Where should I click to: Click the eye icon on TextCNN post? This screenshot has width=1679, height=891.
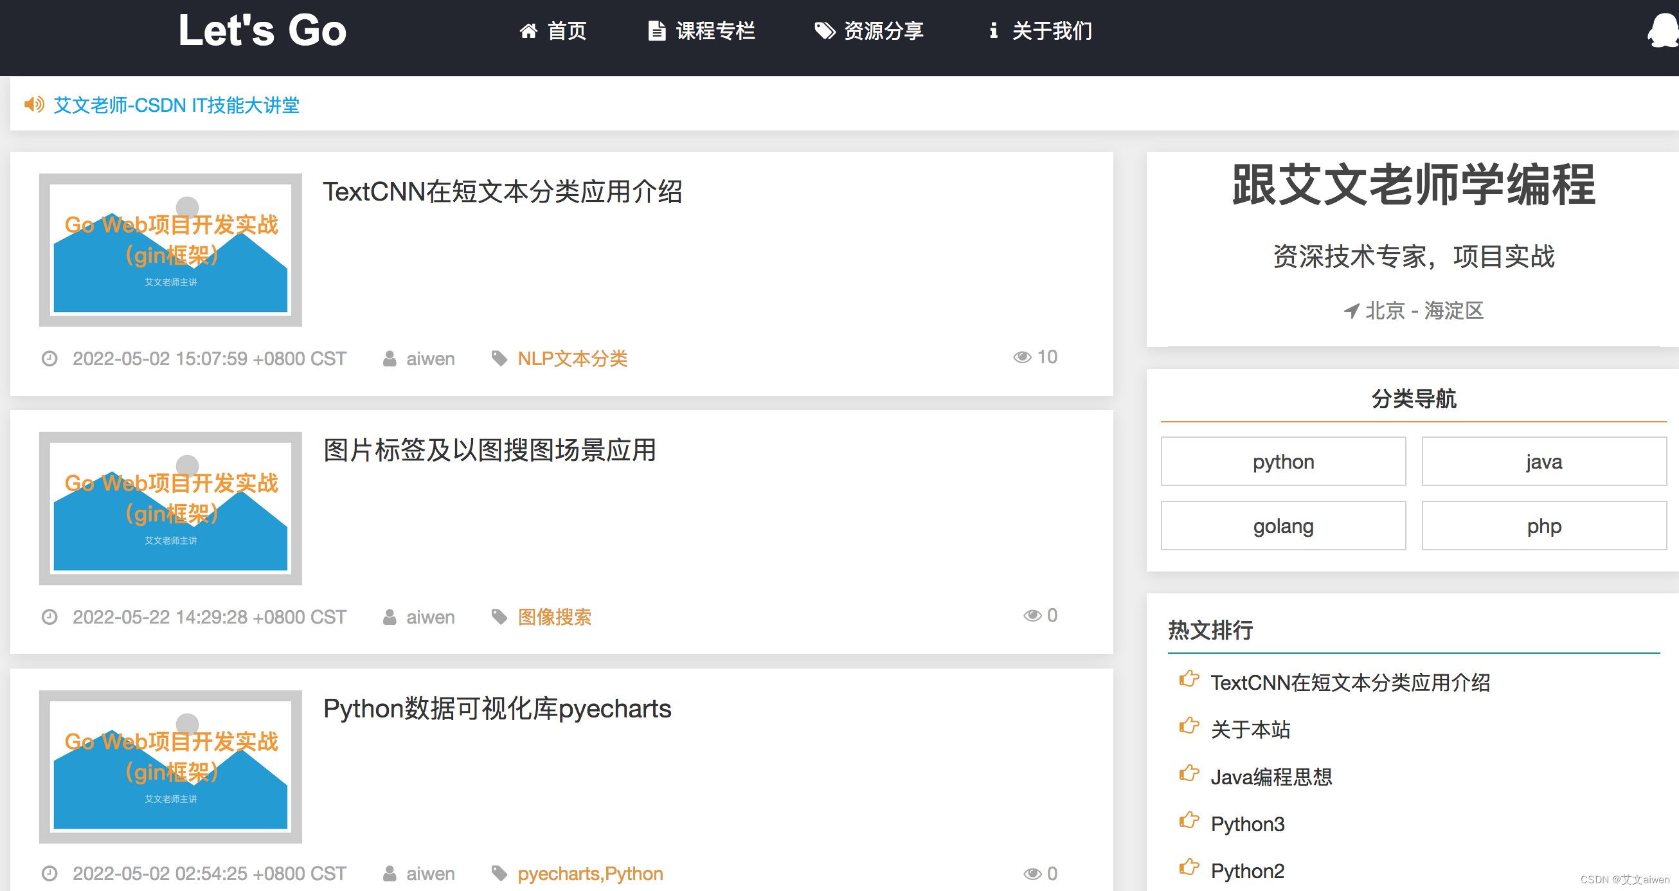pyautogui.click(x=1022, y=357)
